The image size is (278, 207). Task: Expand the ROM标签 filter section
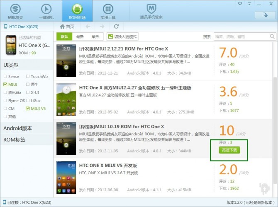[27, 140]
